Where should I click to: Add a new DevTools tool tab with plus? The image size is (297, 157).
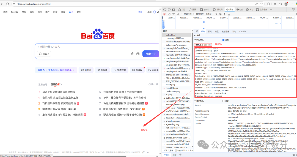tap(271, 9)
